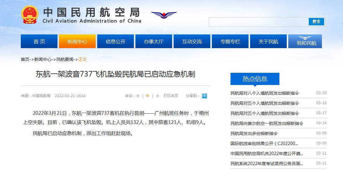Open the 首页 navigation tab
Viewport: 343px width, 170px height.
(39, 41)
